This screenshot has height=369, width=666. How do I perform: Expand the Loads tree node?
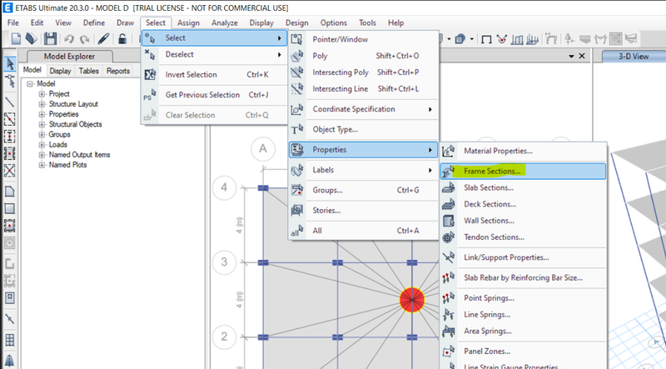pos(42,145)
